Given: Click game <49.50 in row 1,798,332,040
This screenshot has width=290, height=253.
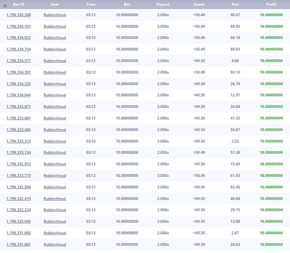Looking at the screenshot, I should point(199,221).
